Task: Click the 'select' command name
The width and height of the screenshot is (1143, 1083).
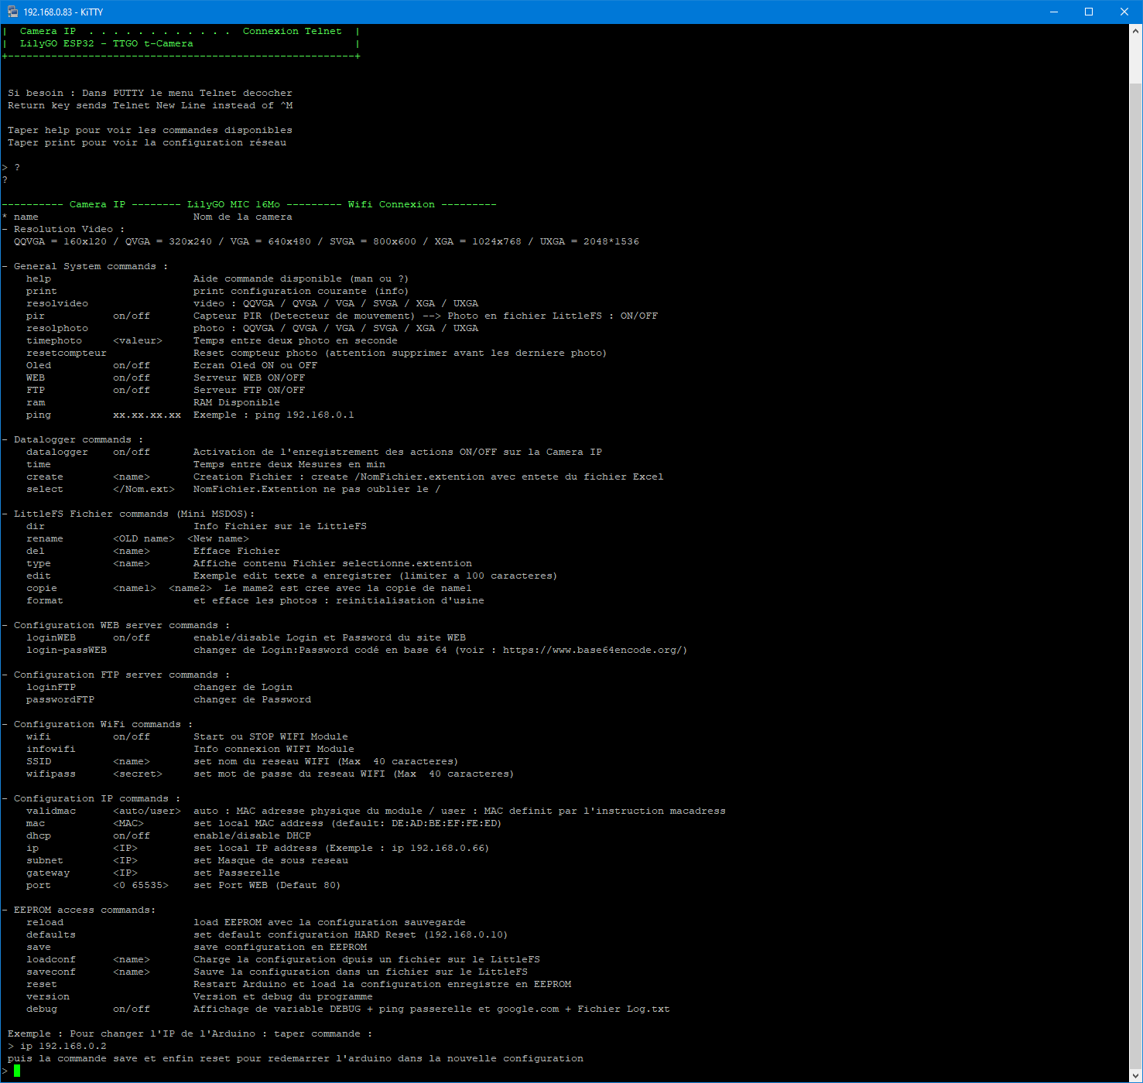Action: tap(45, 489)
